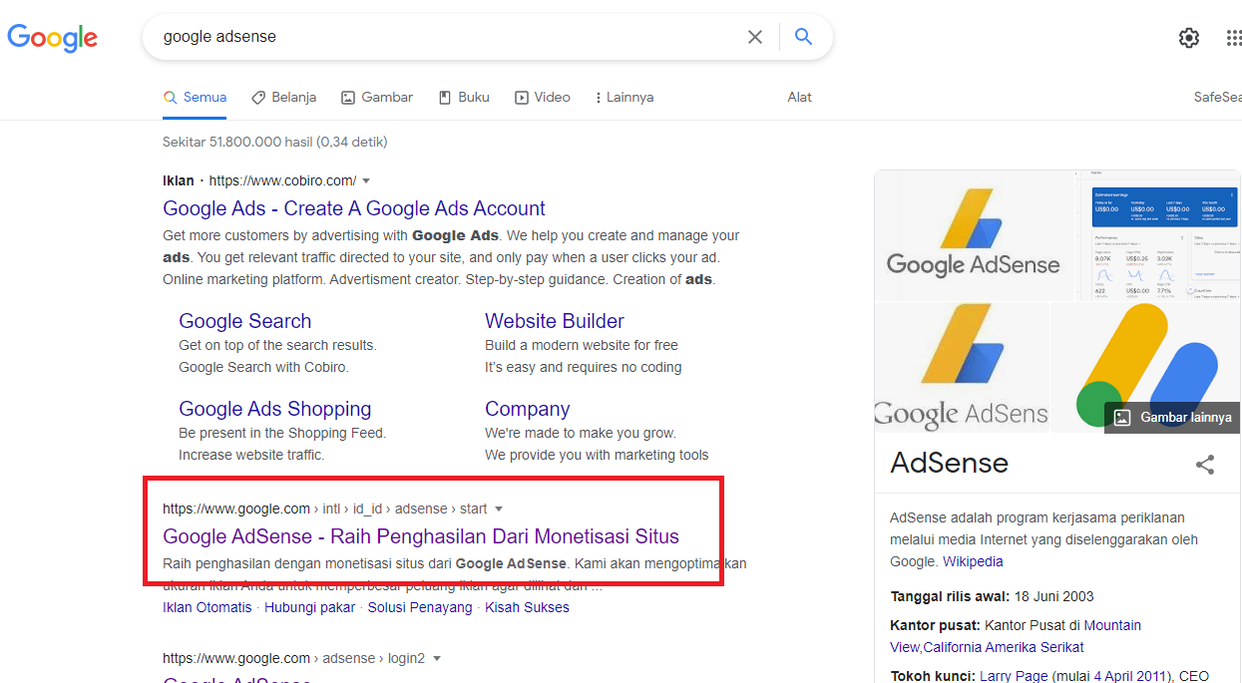Click the Gambar lainnya button
This screenshot has height=683, width=1242.
(x=1172, y=418)
